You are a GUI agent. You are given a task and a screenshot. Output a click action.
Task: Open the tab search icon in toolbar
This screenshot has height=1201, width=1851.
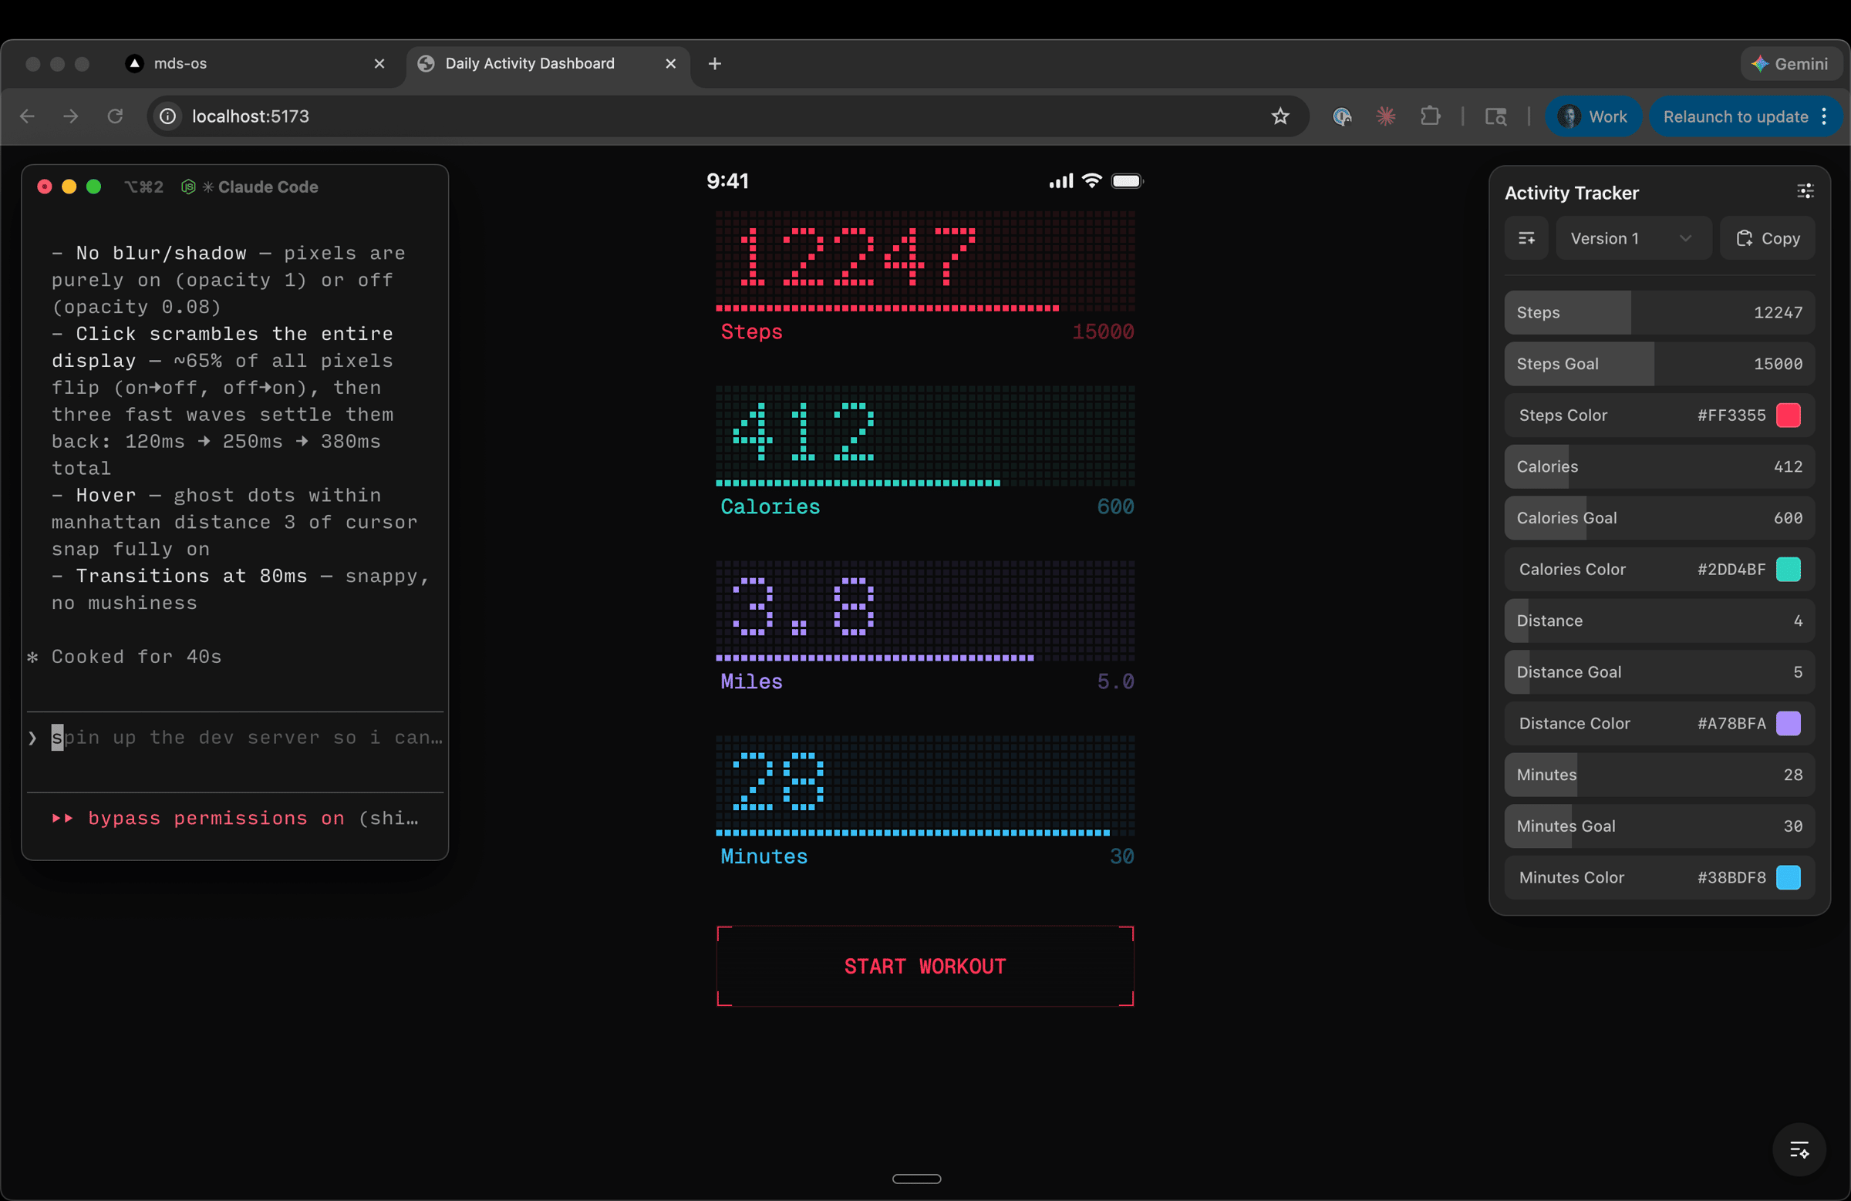(1495, 116)
